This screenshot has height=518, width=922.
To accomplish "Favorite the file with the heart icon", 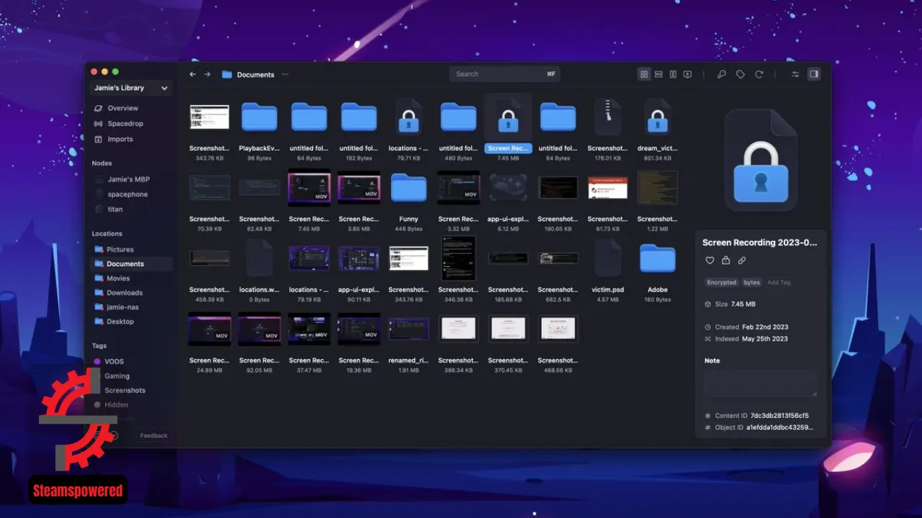I will [x=710, y=260].
